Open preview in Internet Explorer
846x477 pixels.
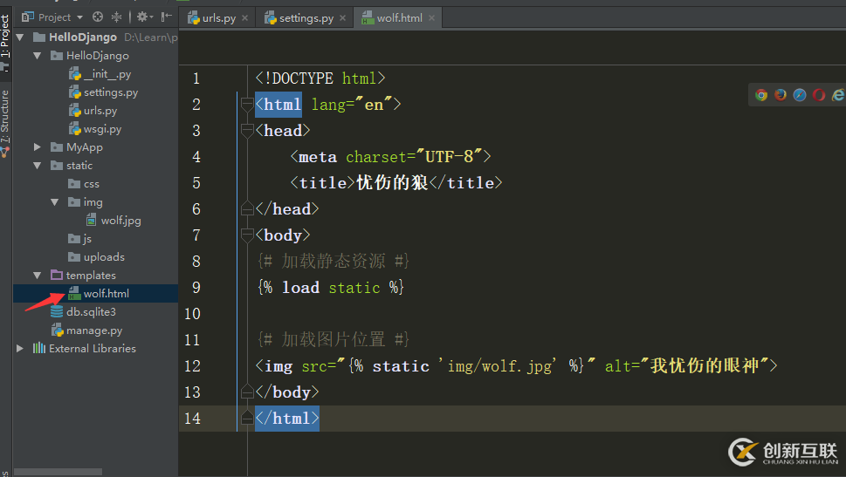(838, 95)
